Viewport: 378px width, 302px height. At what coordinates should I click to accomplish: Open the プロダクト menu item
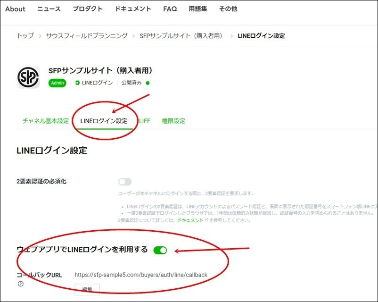88,9
